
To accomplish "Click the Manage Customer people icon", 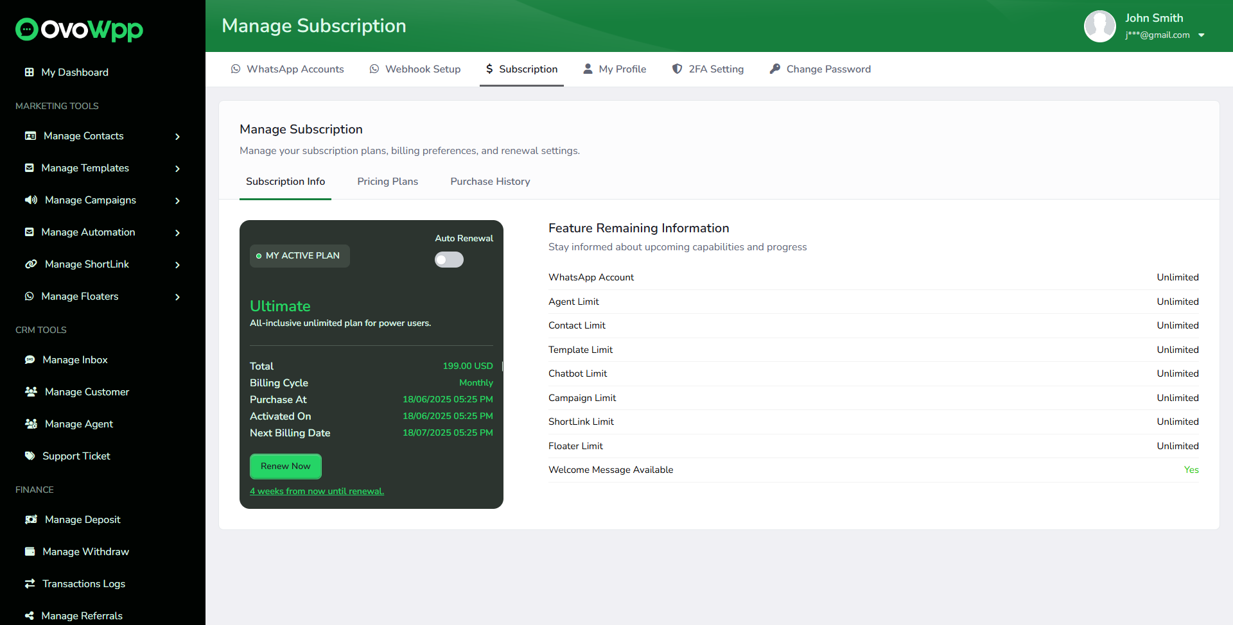I will pos(31,391).
